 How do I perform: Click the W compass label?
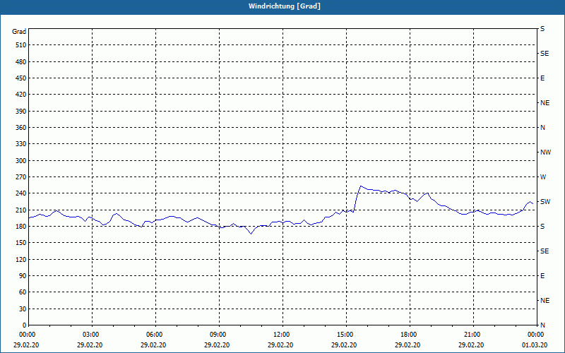coord(543,177)
